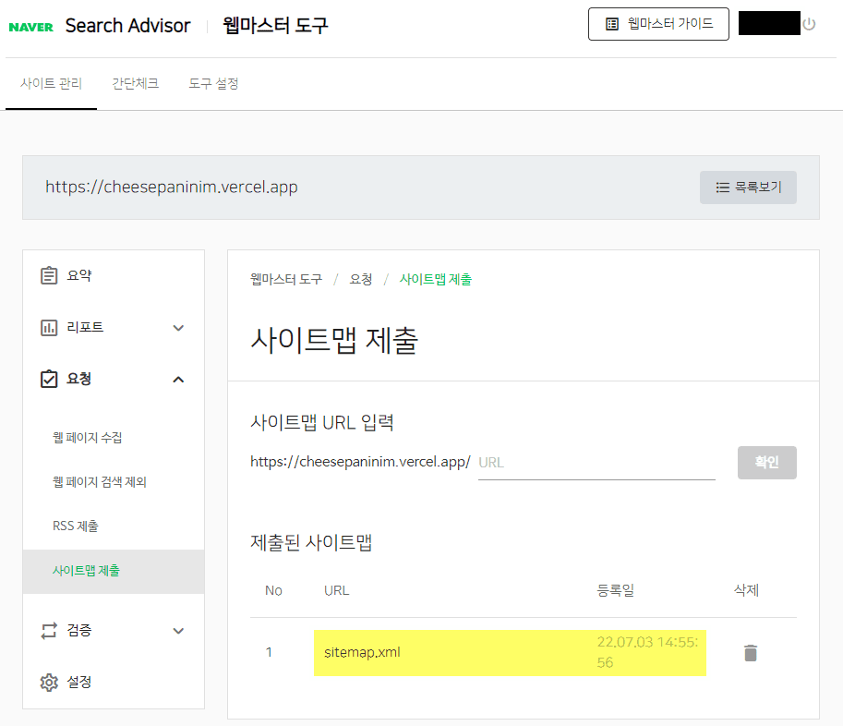Select the 리포트 chart icon
The image size is (843, 726).
click(x=51, y=327)
